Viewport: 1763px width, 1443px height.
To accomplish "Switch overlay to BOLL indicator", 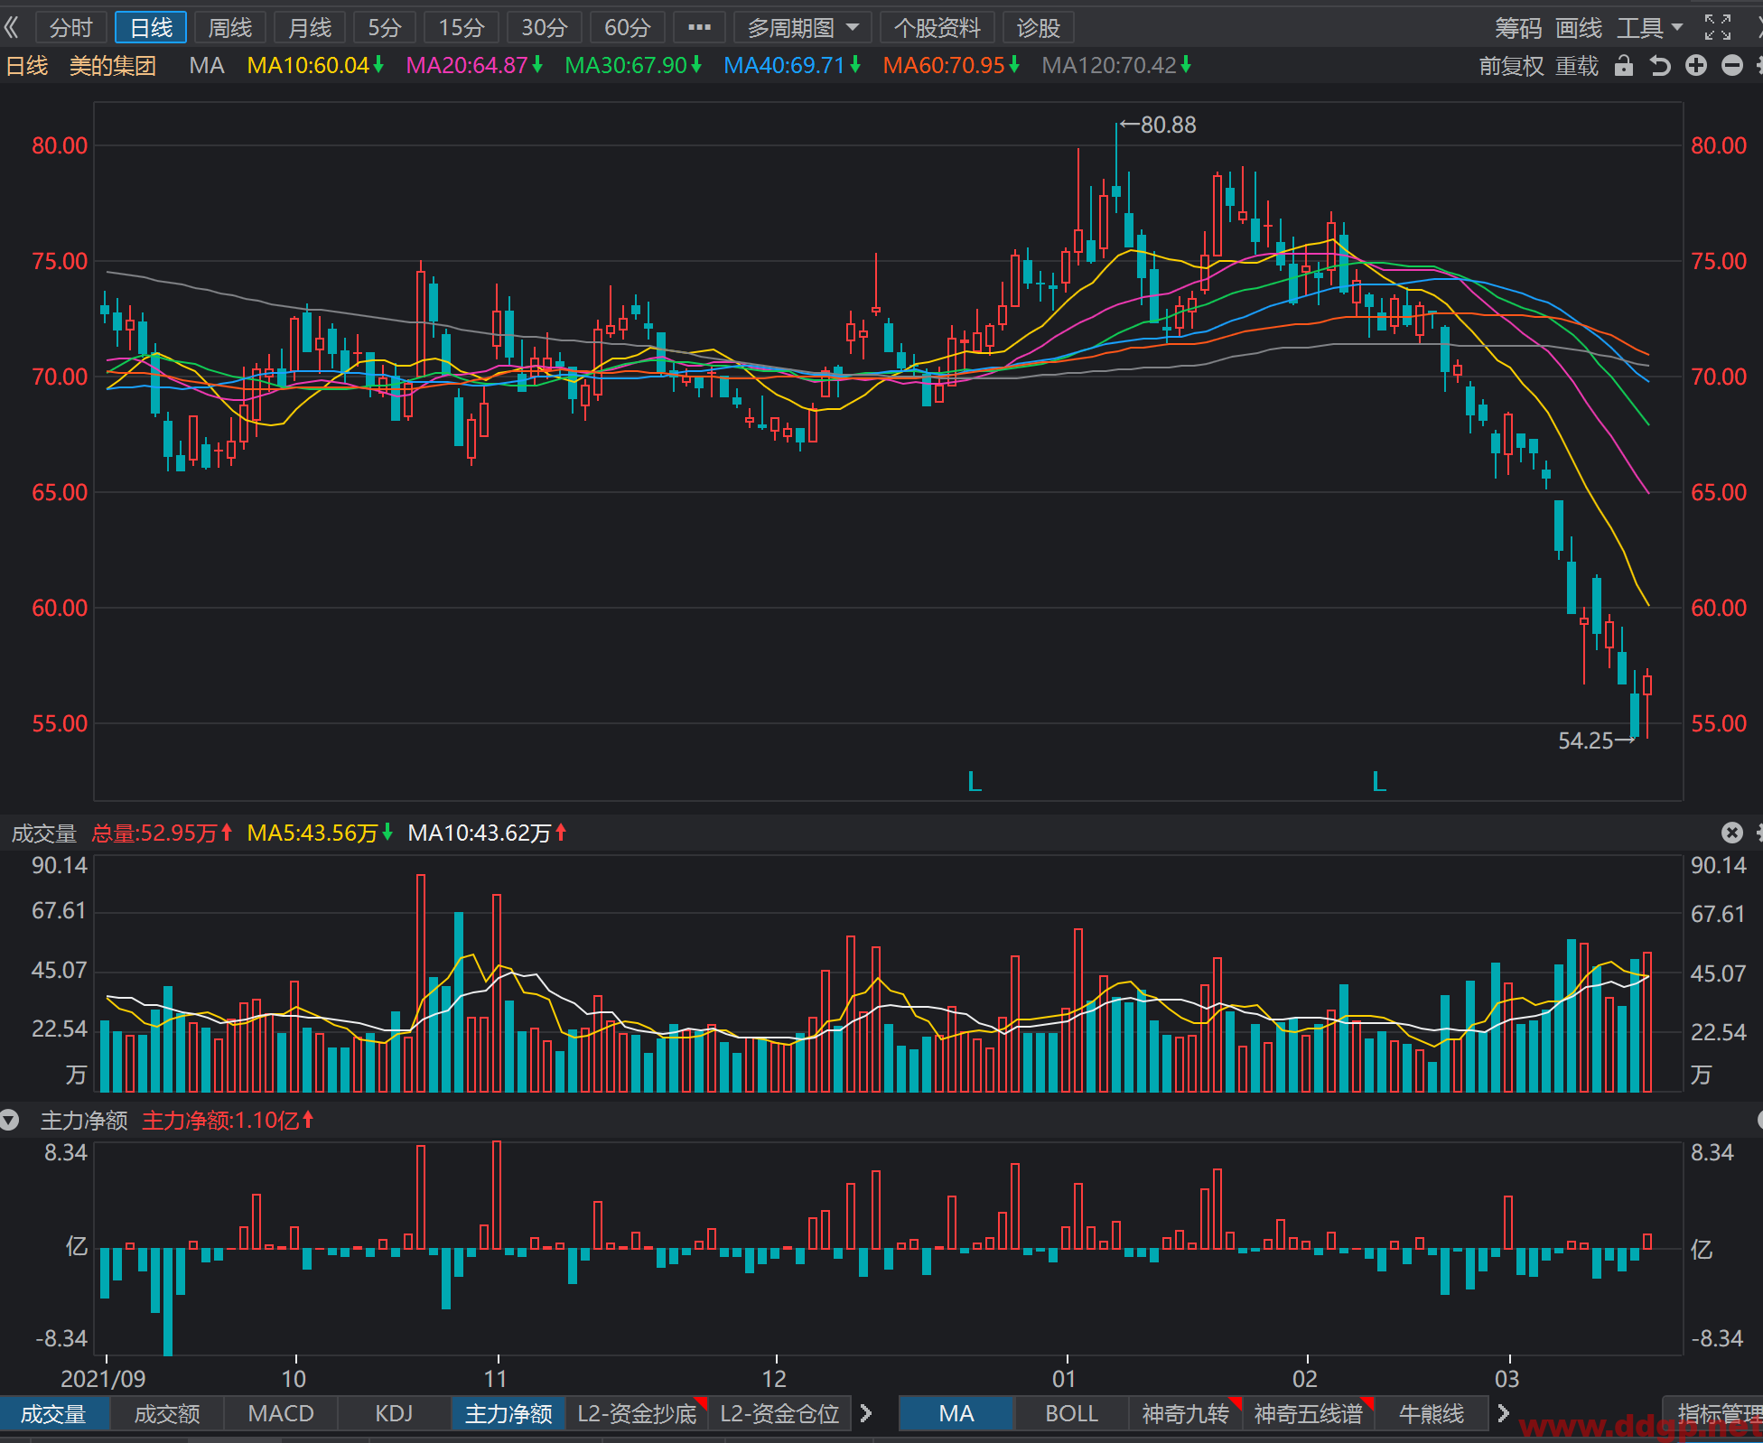I will [1071, 1413].
